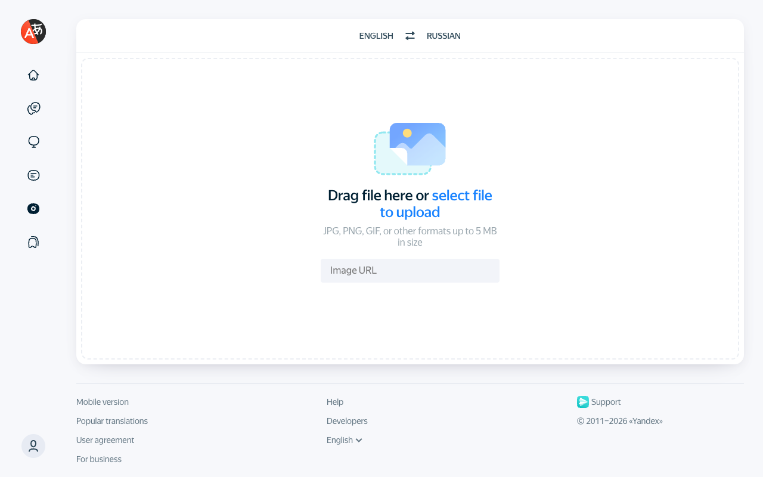Open the Developers page
Viewport: 763px width, 477px height.
point(347,421)
